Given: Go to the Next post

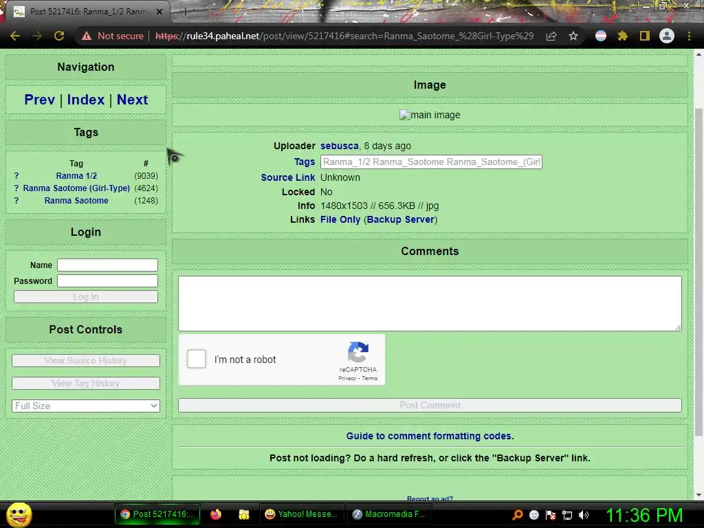Looking at the screenshot, I should point(132,100).
